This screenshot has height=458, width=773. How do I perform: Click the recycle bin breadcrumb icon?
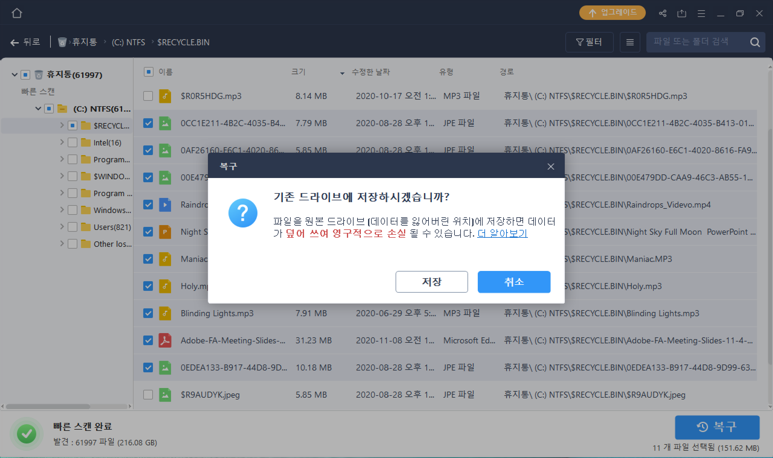(x=62, y=42)
